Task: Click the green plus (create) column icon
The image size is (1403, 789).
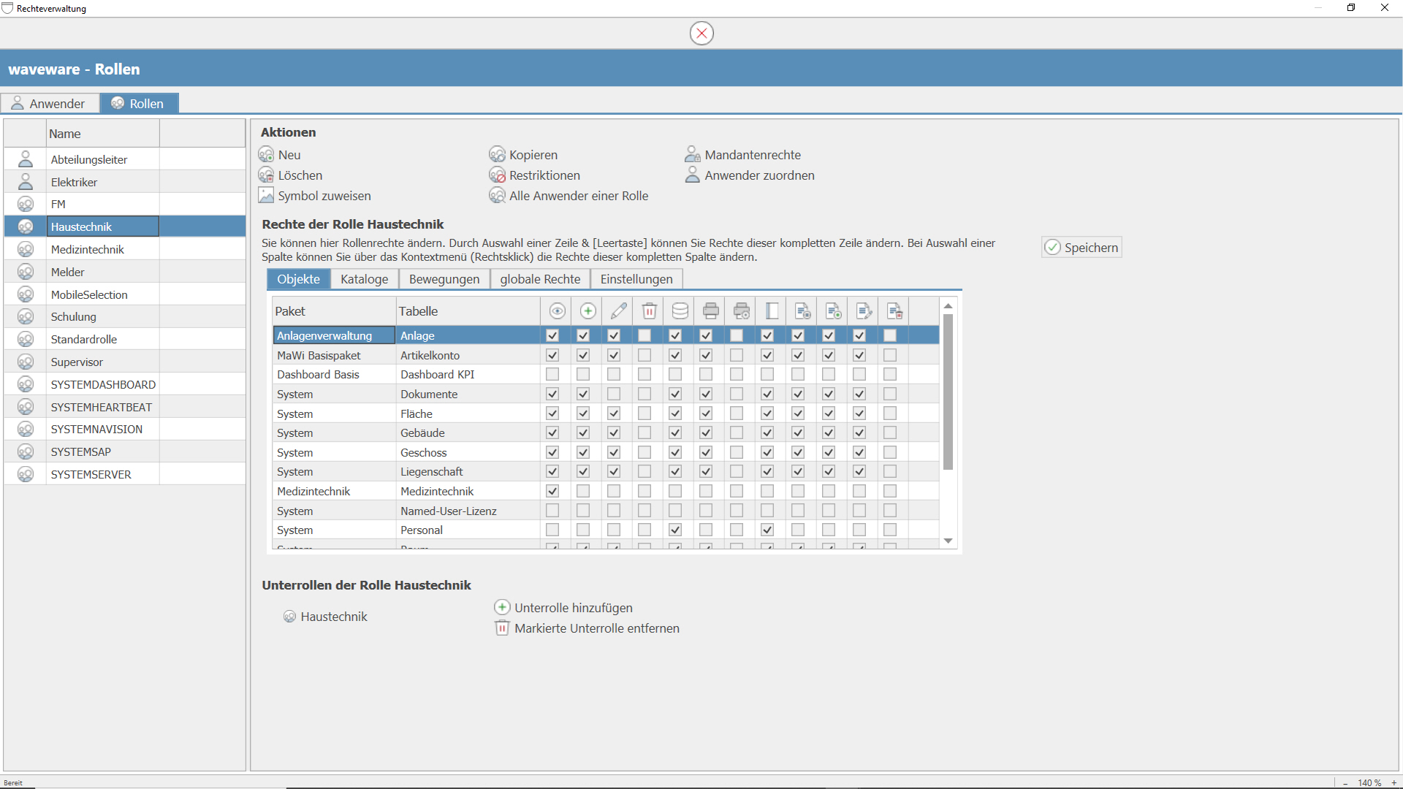Action: point(588,311)
